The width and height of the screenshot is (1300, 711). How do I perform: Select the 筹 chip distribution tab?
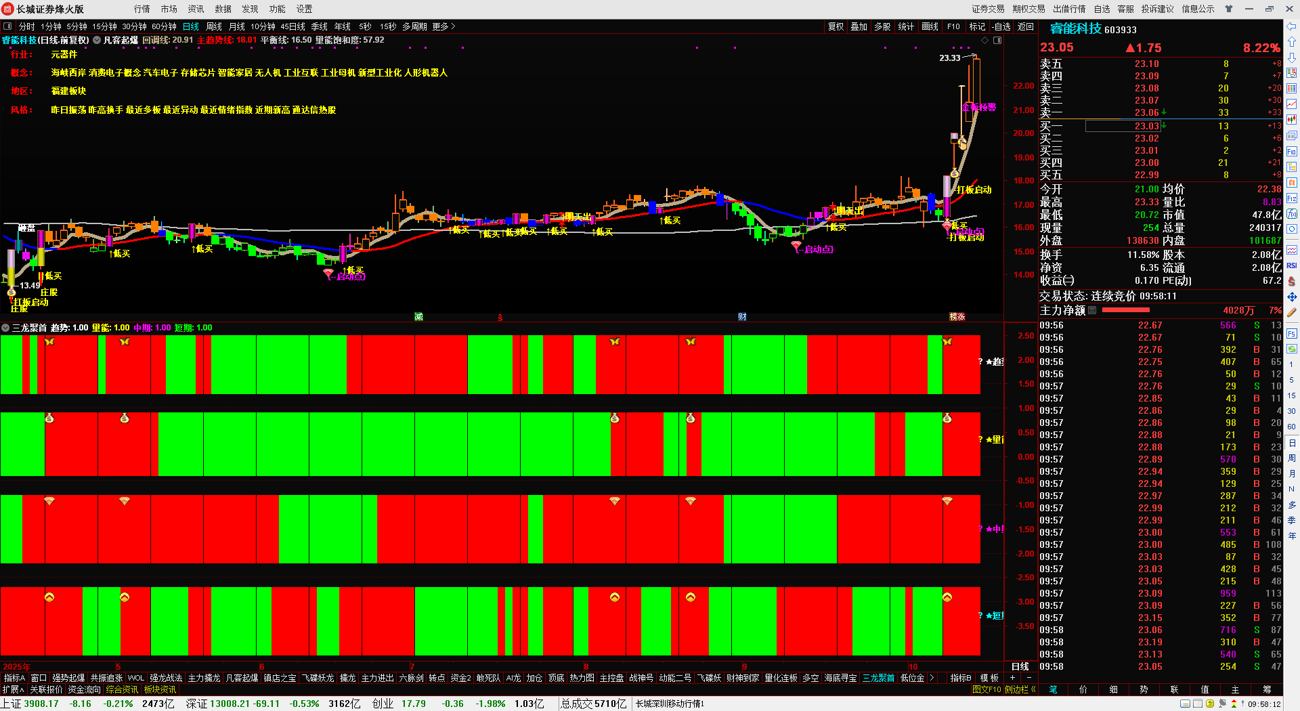tap(1267, 689)
